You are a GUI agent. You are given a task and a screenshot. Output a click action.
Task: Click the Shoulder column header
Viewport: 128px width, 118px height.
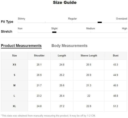(x=39, y=55)
